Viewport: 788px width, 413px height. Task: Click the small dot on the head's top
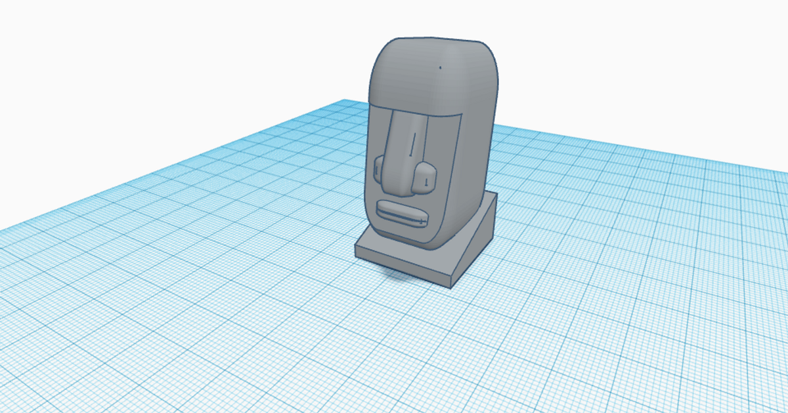click(x=440, y=66)
